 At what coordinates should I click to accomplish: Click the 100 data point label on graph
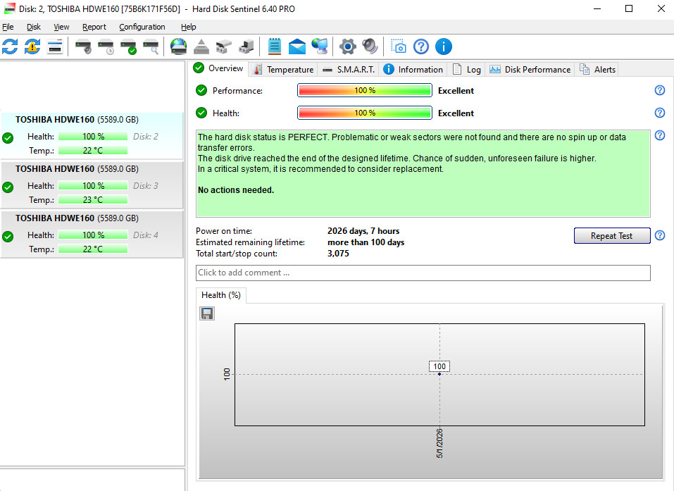[439, 366]
